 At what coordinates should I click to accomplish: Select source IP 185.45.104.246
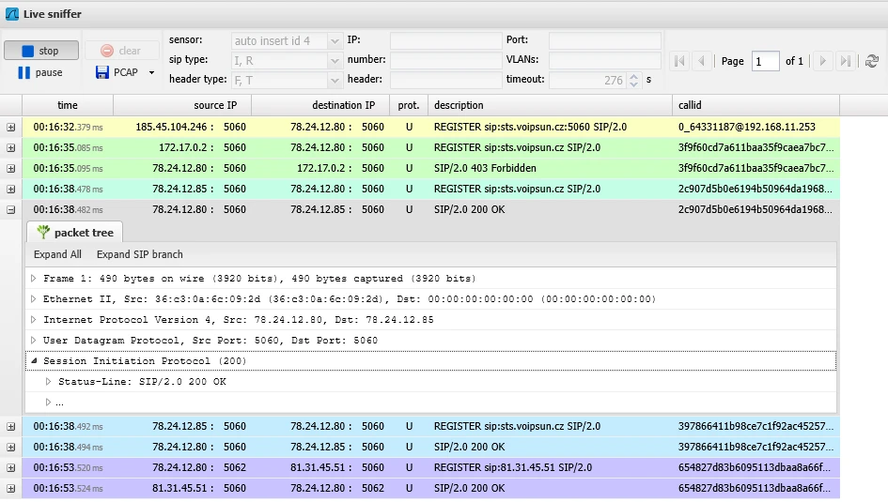(171, 128)
